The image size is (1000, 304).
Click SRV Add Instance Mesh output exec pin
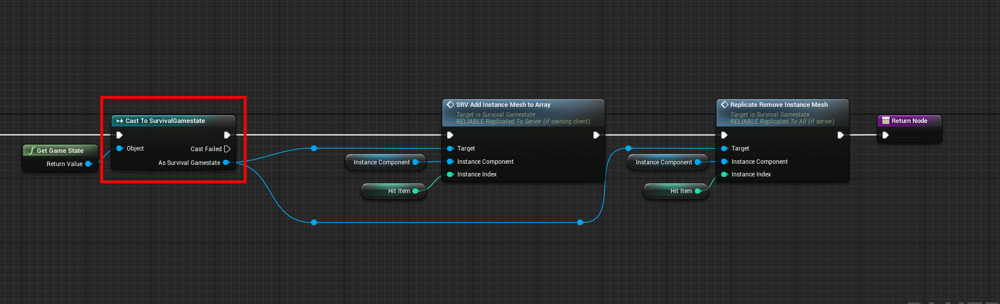point(596,135)
